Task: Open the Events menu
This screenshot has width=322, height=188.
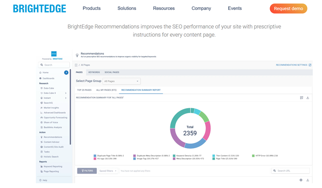Action: (235, 8)
